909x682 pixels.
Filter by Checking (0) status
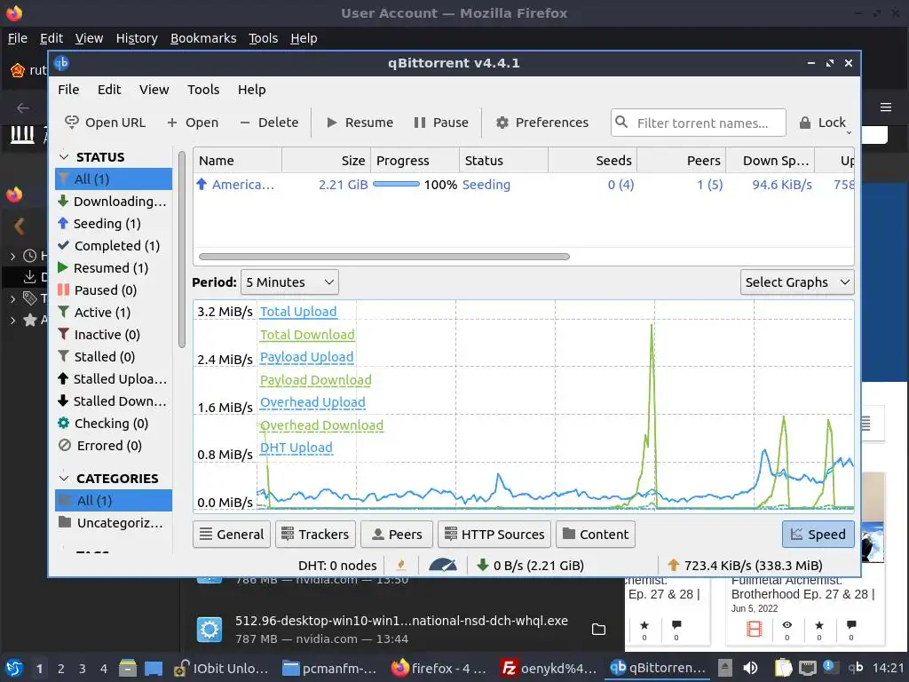coord(114,424)
